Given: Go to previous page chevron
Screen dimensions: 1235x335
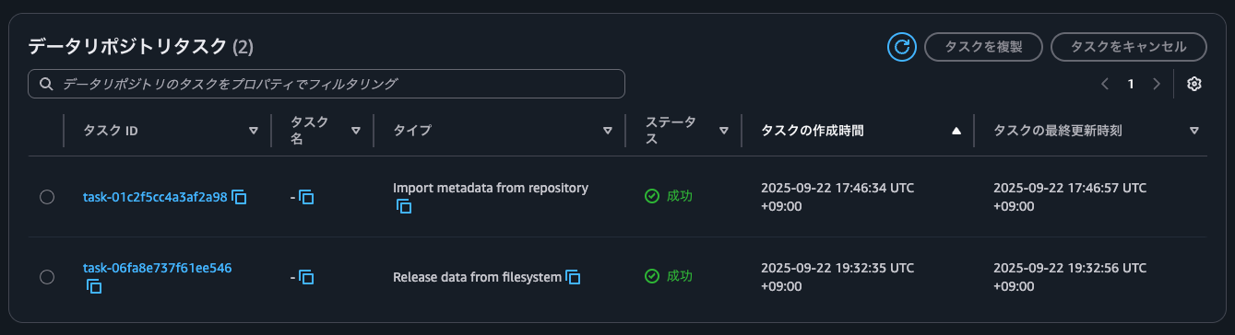Looking at the screenshot, I should pyautogui.click(x=1105, y=84).
